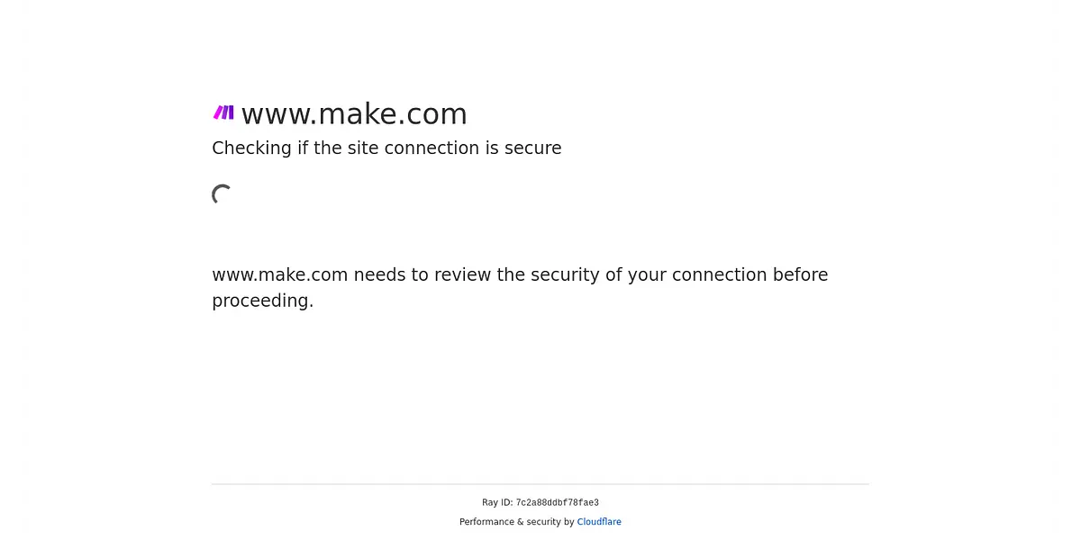Click the word 'proceeding.' in the message

[263, 301]
